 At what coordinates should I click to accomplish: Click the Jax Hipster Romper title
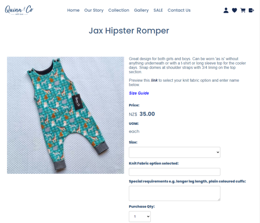click(129, 31)
